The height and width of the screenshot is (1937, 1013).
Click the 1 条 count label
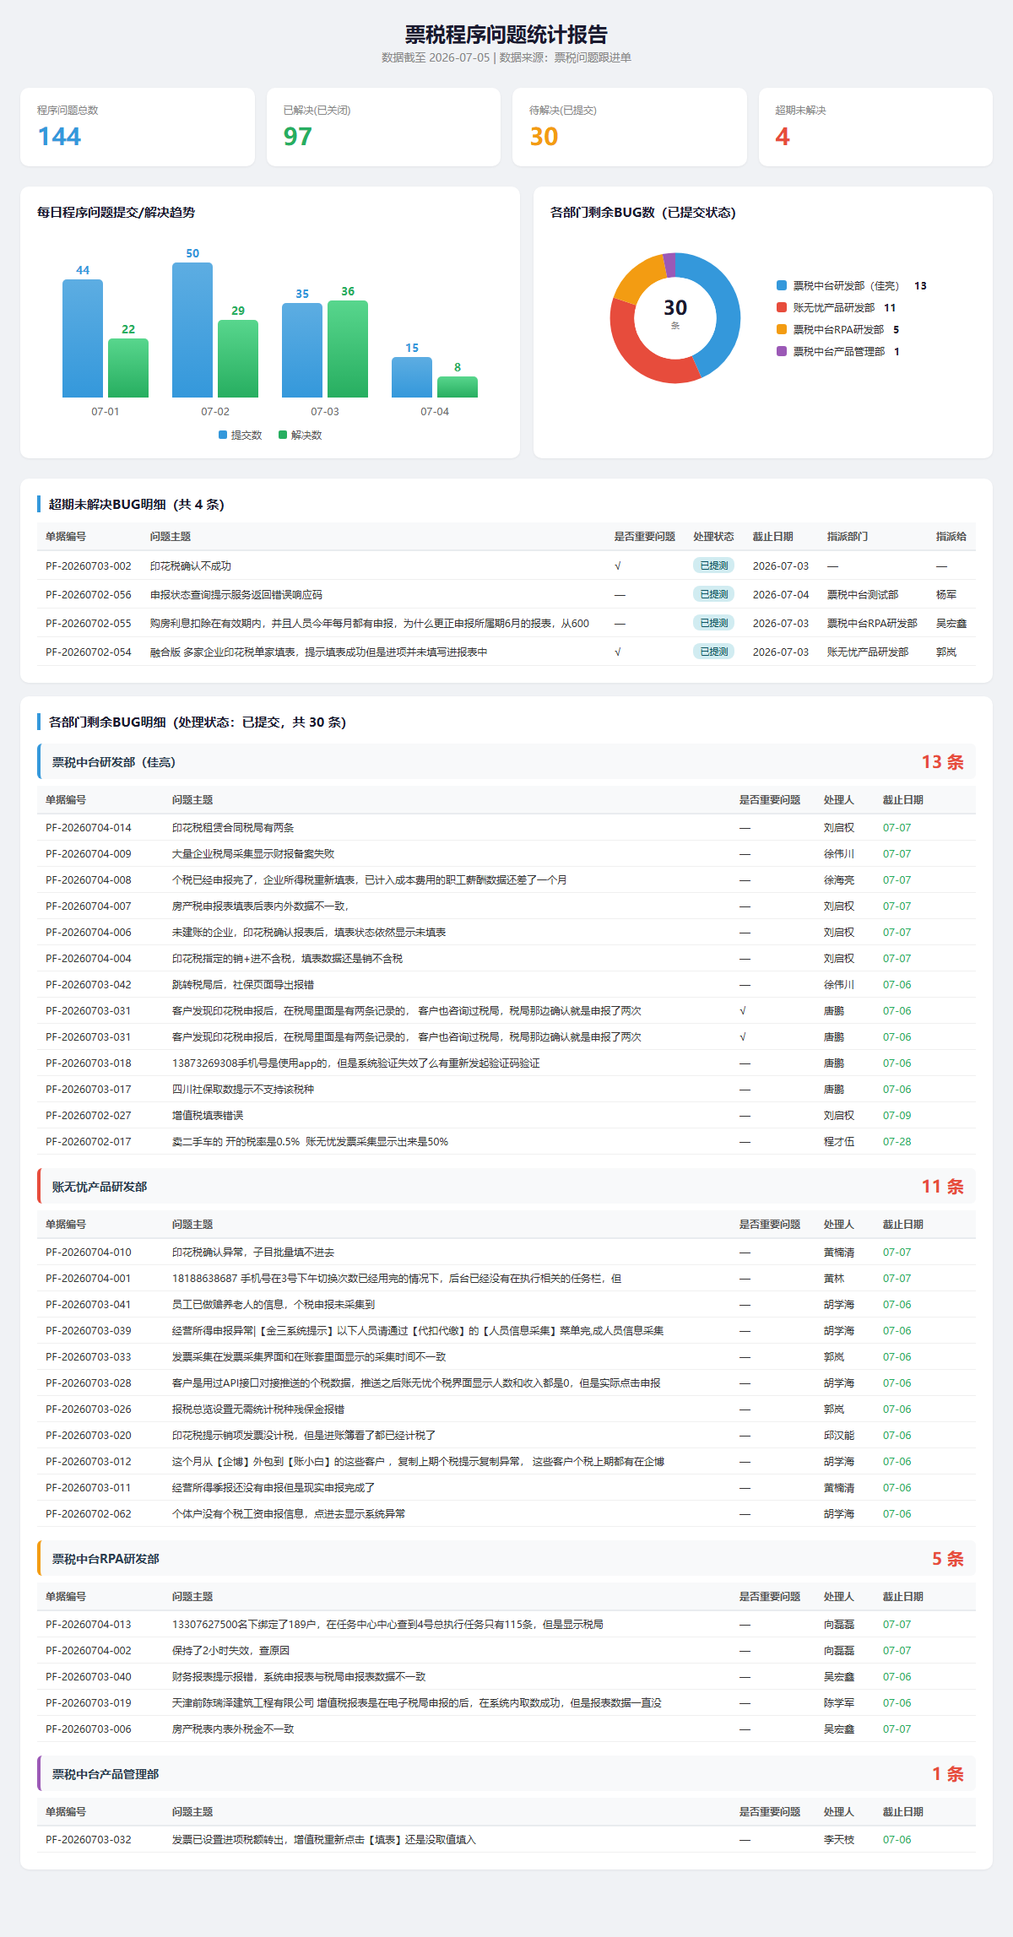pos(947,1773)
